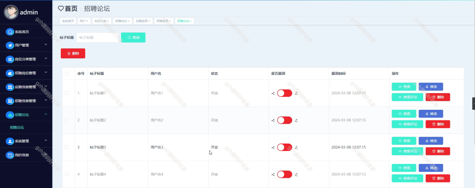Toggle the 是否置顶 switch for 帖子标题2
475x188 pixels.
click(x=284, y=120)
